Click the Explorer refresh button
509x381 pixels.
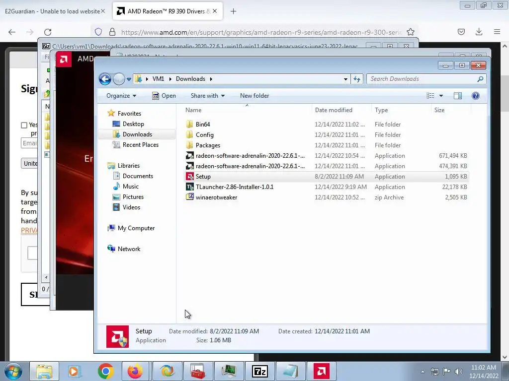tap(357, 79)
